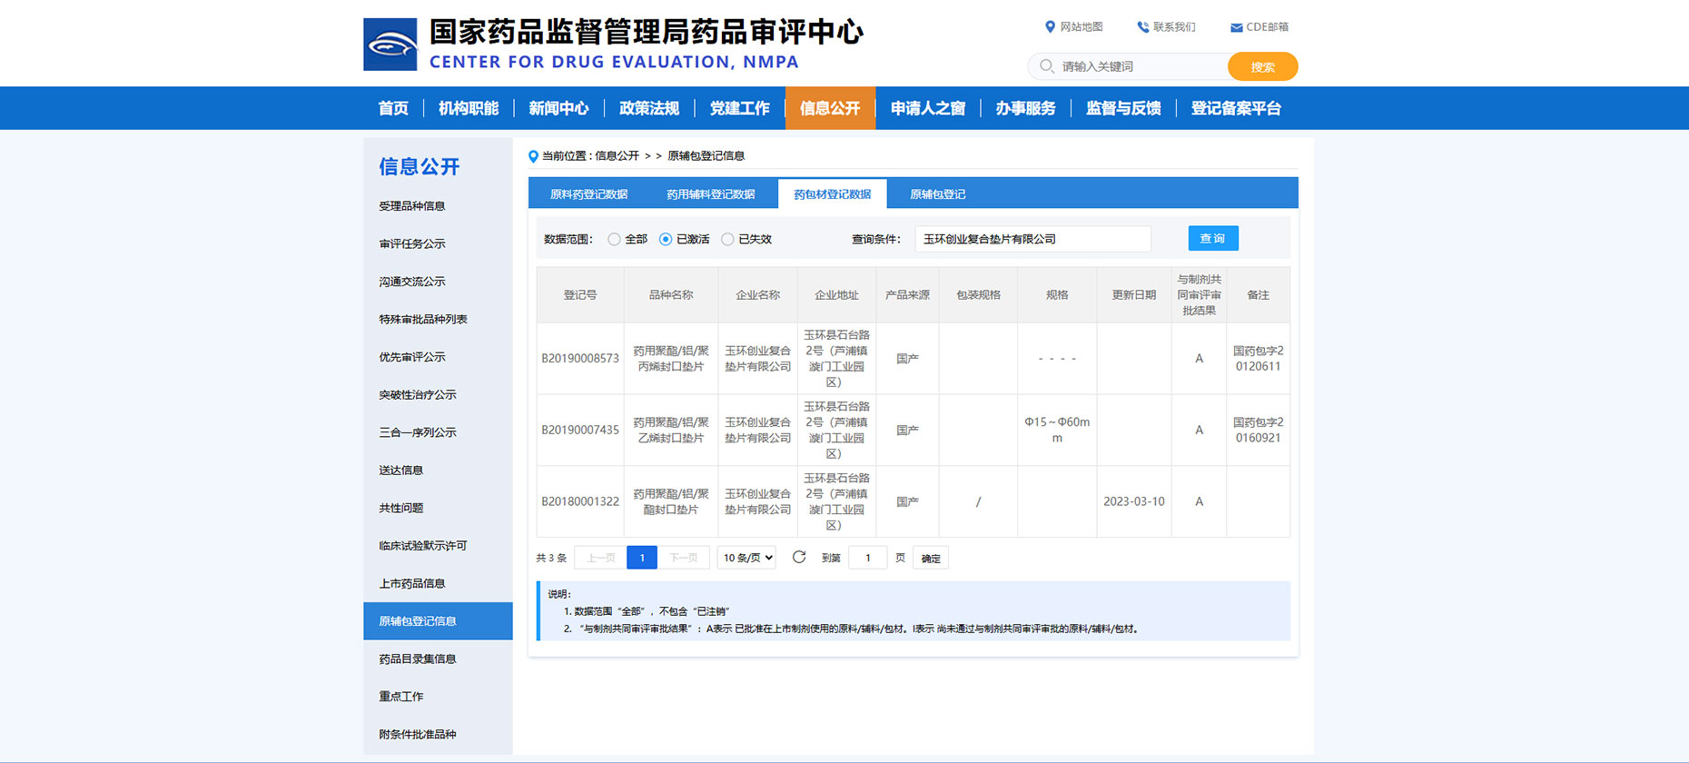Click the CDE mailbox envelope icon
1689x763 pixels.
[1236, 27]
